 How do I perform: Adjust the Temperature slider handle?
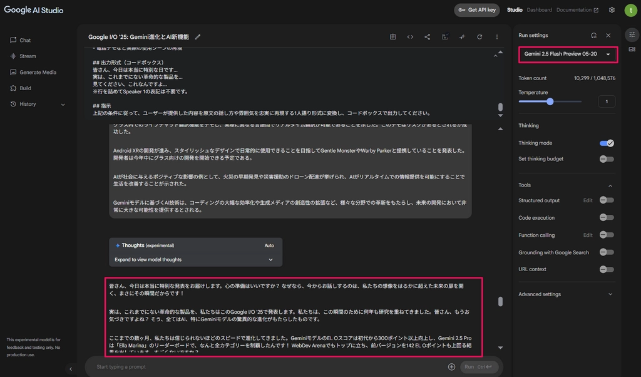point(550,101)
